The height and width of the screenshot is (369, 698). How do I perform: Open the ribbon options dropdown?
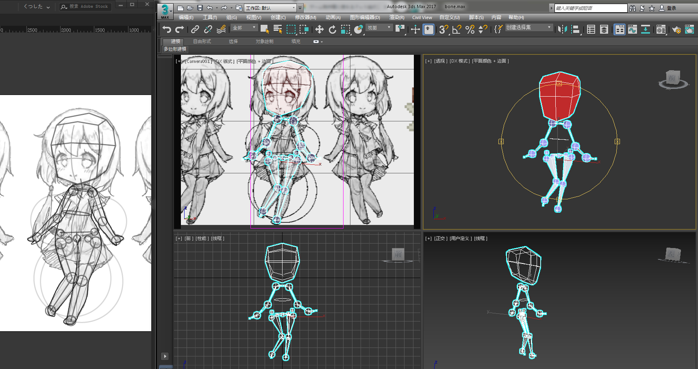pos(318,41)
